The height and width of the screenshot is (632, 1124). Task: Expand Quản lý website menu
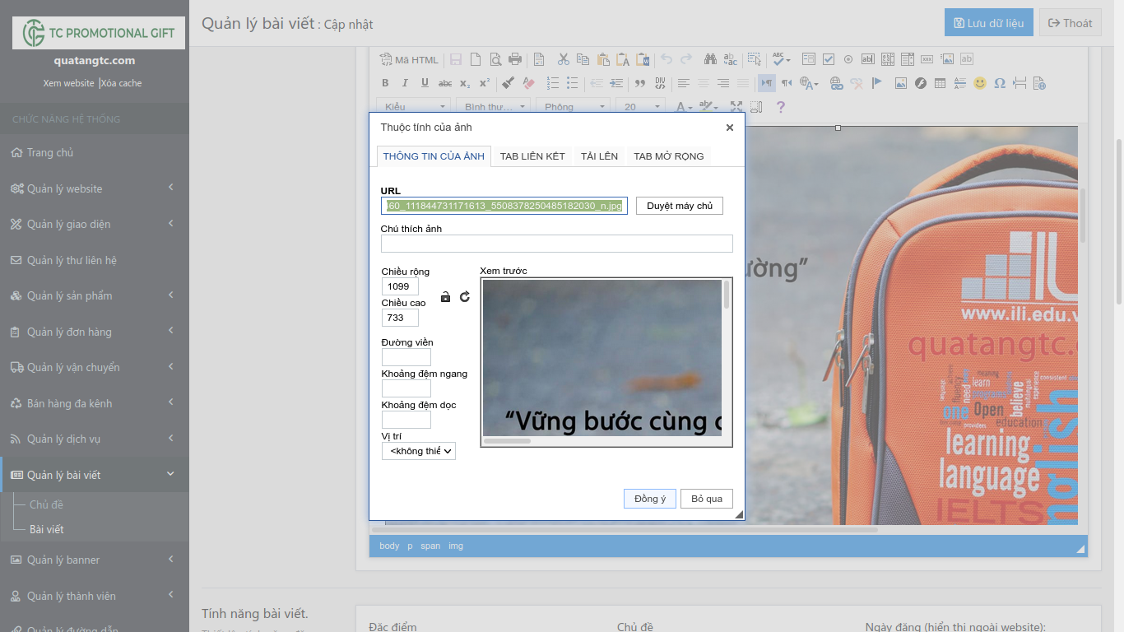[95, 188]
